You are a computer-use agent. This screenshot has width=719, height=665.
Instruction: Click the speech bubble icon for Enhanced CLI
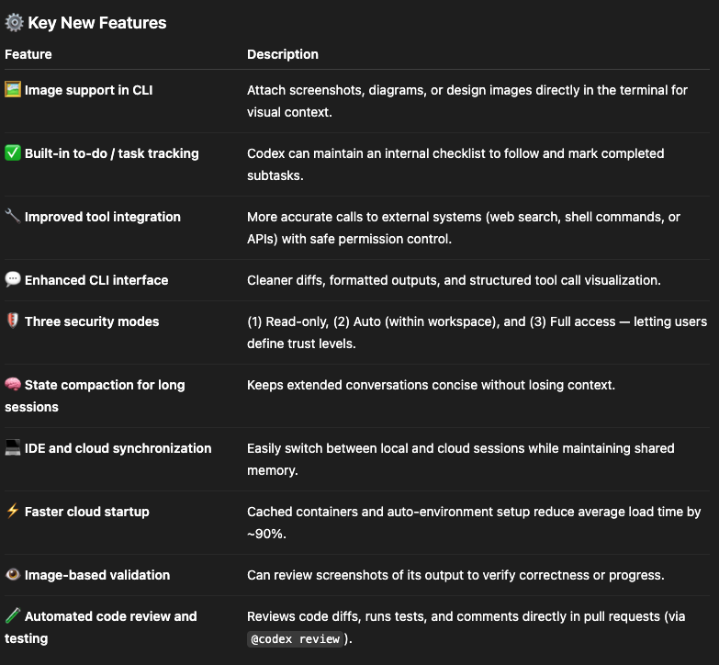coord(13,280)
